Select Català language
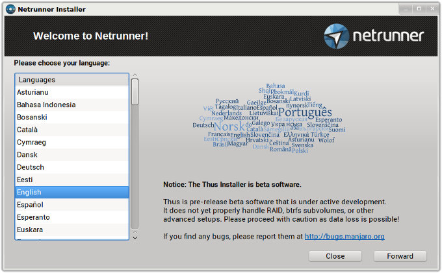This screenshot has height=273, width=442. coord(72,130)
